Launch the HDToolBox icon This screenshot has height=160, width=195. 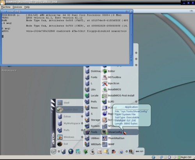(105, 77)
